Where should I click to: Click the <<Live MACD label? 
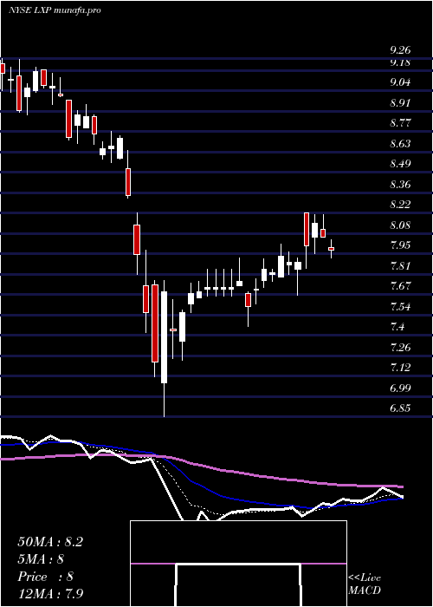365,584
